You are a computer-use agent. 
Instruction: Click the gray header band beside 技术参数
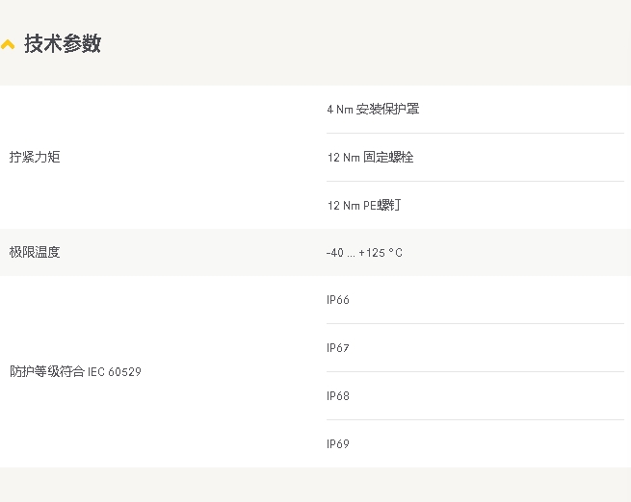362,42
